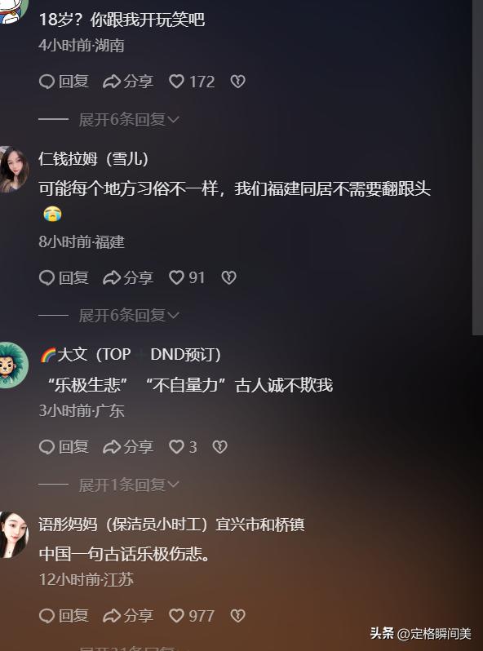Viewport: 483px width, 651px height.
Task: Share 仁钱拉姆's comment
Action: (128, 277)
